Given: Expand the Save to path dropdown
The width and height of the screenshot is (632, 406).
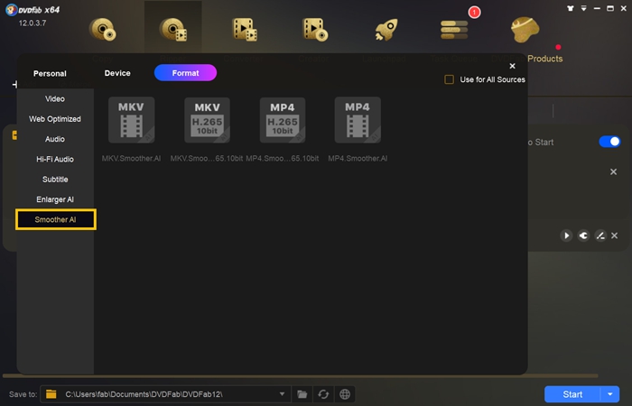Looking at the screenshot, I should point(282,394).
